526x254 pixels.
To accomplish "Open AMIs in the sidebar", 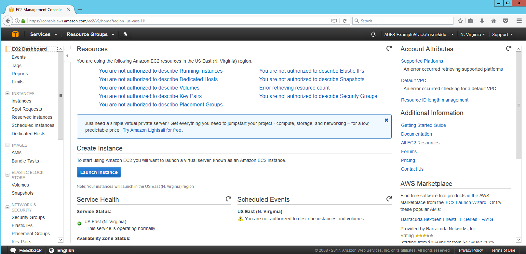I will click(x=17, y=152).
